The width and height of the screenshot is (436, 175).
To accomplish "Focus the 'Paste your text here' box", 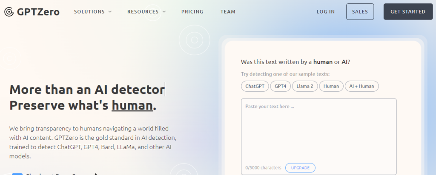I will coord(318,136).
